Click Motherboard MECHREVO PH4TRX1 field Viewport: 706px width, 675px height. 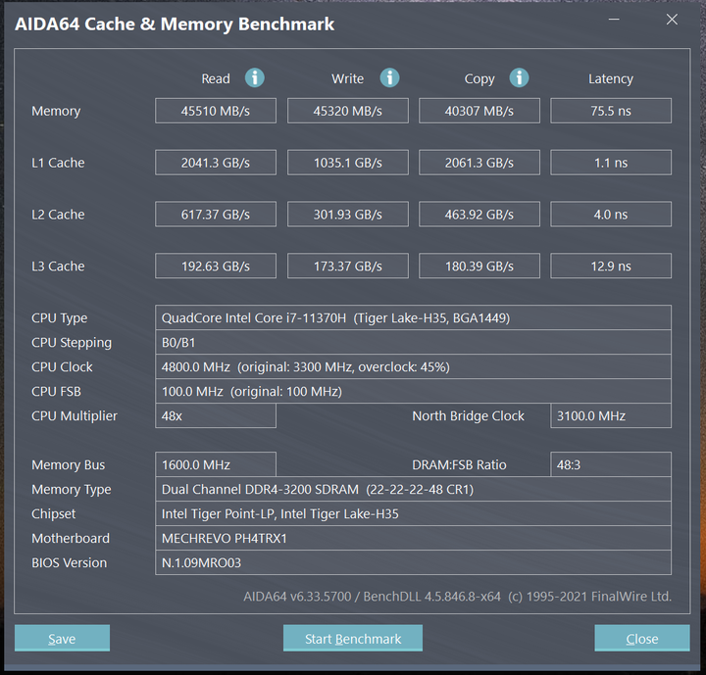coord(413,538)
